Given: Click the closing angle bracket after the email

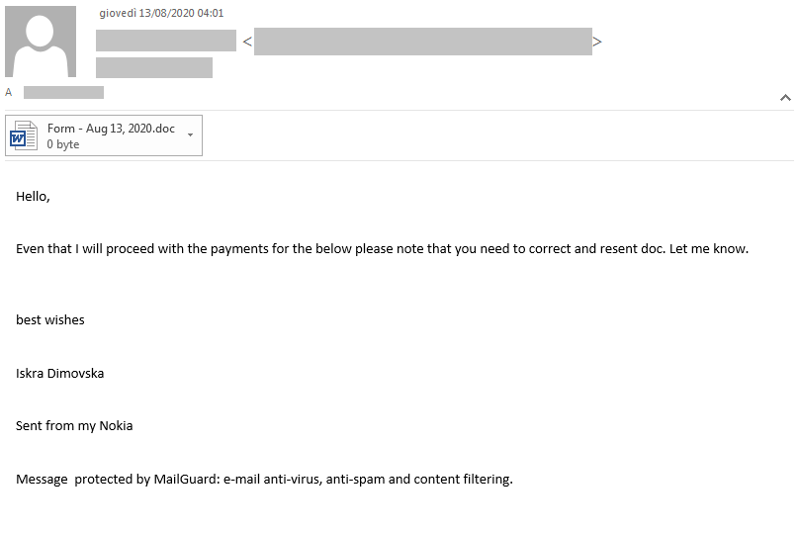Looking at the screenshot, I should (x=597, y=42).
